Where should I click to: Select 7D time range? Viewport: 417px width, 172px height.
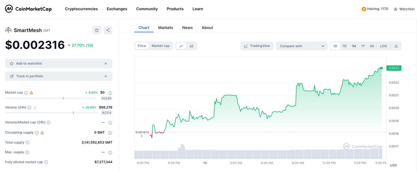tap(344, 46)
